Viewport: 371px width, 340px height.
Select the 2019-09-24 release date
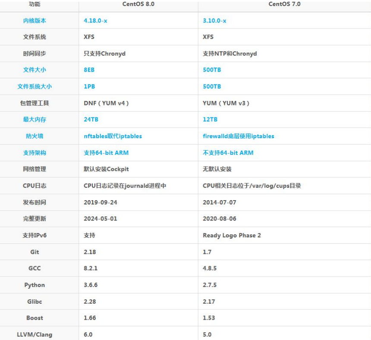101,202
